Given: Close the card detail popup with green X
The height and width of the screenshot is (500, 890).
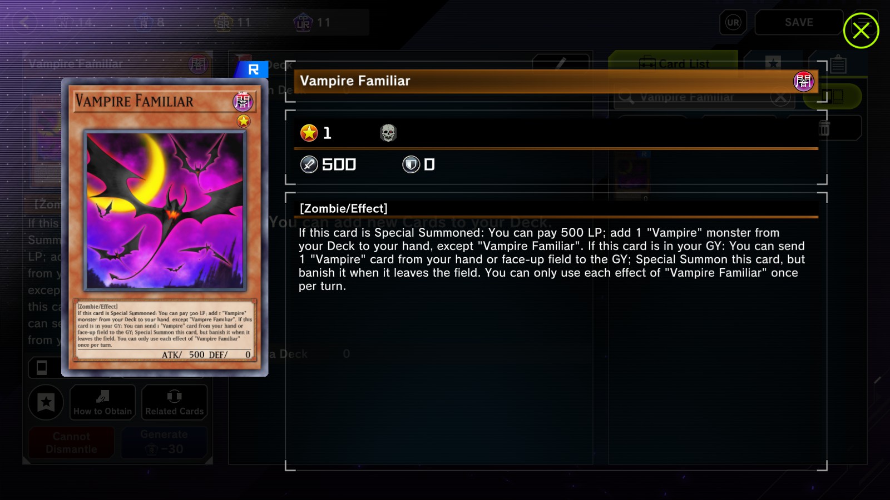Looking at the screenshot, I should [x=861, y=31].
